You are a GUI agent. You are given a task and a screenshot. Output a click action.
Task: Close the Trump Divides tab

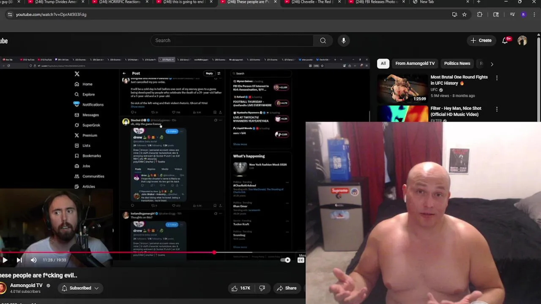click(x=83, y=2)
